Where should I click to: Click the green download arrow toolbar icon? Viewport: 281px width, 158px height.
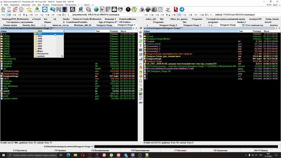[37, 10]
